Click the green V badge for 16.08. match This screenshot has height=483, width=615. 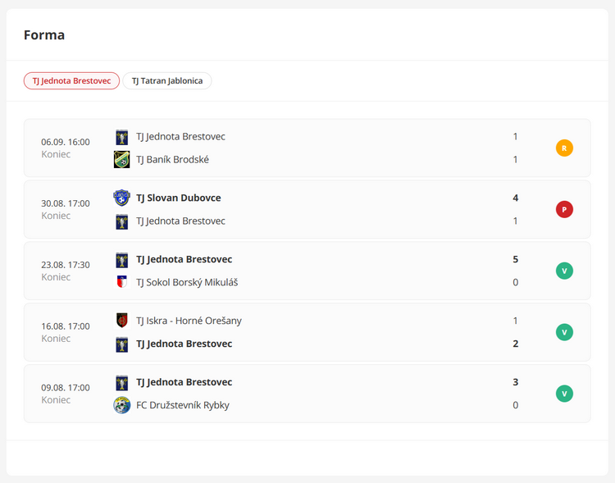point(564,332)
